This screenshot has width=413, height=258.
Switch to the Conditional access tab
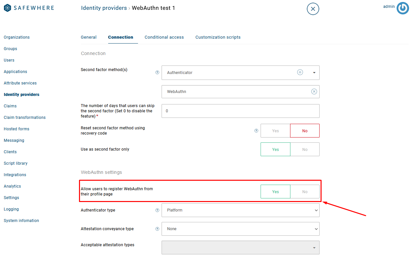coord(164,37)
